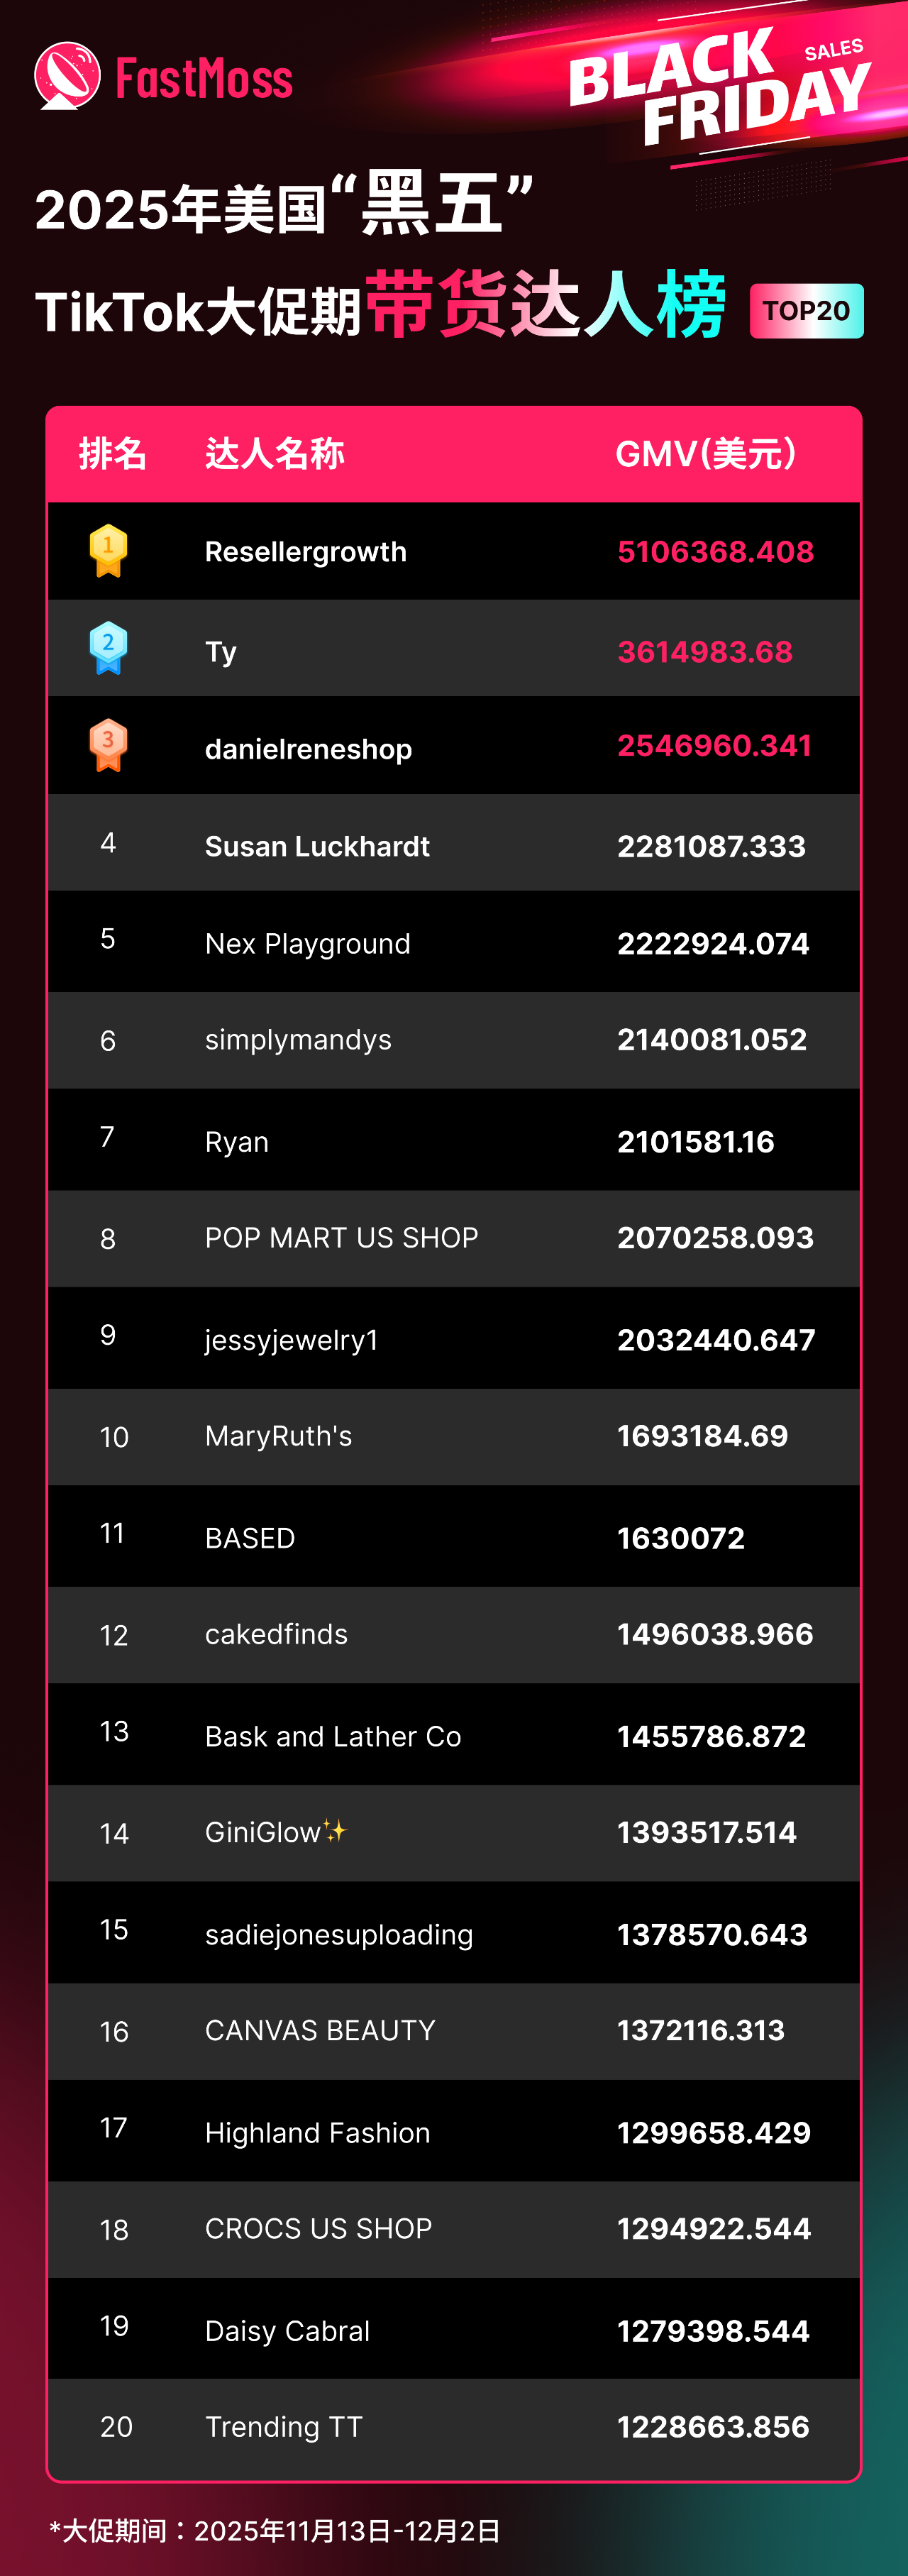
Task: Open the Resellergrowth creator entry
Action: coord(306,552)
